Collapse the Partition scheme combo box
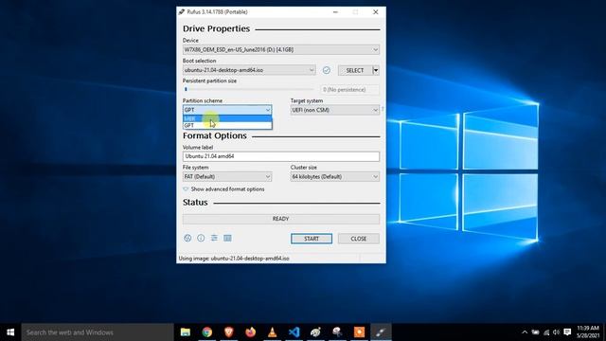Viewport: 606px width, 341px height. [227, 110]
